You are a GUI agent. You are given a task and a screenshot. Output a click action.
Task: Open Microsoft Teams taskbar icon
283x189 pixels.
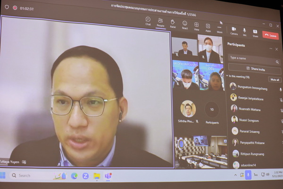(108, 176)
